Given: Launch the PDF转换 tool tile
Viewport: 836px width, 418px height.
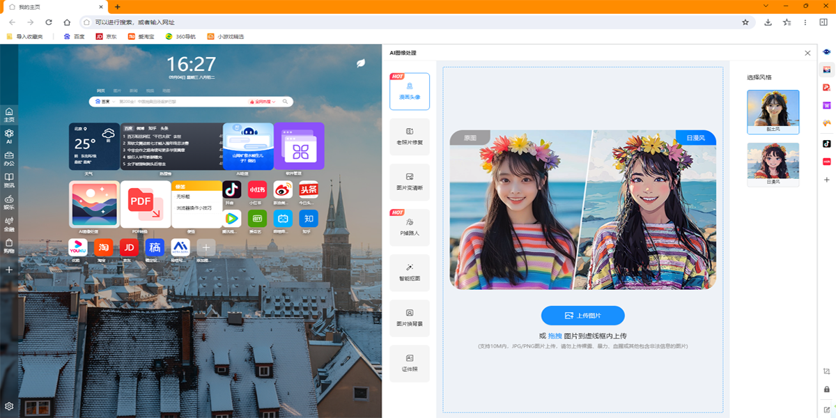Looking at the screenshot, I should [140, 203].
